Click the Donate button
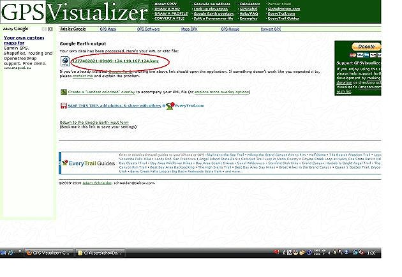This screenshot has width=402, height=277. point(366,47)
